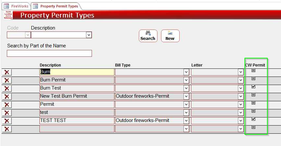Uncheck CW Permit for Burn Test
This screenshot has width=281, height=146.
(253, 87)
